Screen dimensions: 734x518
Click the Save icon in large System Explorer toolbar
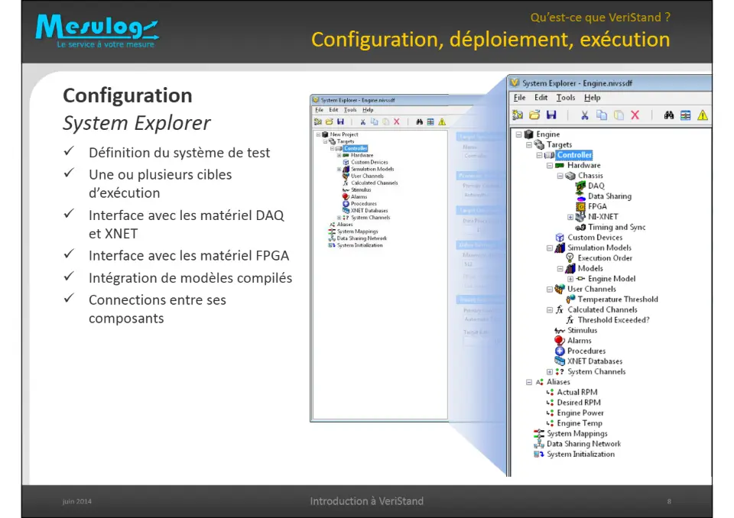(x=551, y=115)
